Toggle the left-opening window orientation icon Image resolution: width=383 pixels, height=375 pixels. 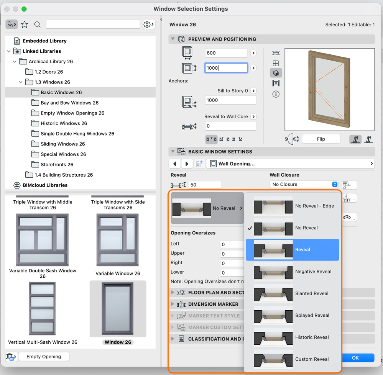point(355,139)
